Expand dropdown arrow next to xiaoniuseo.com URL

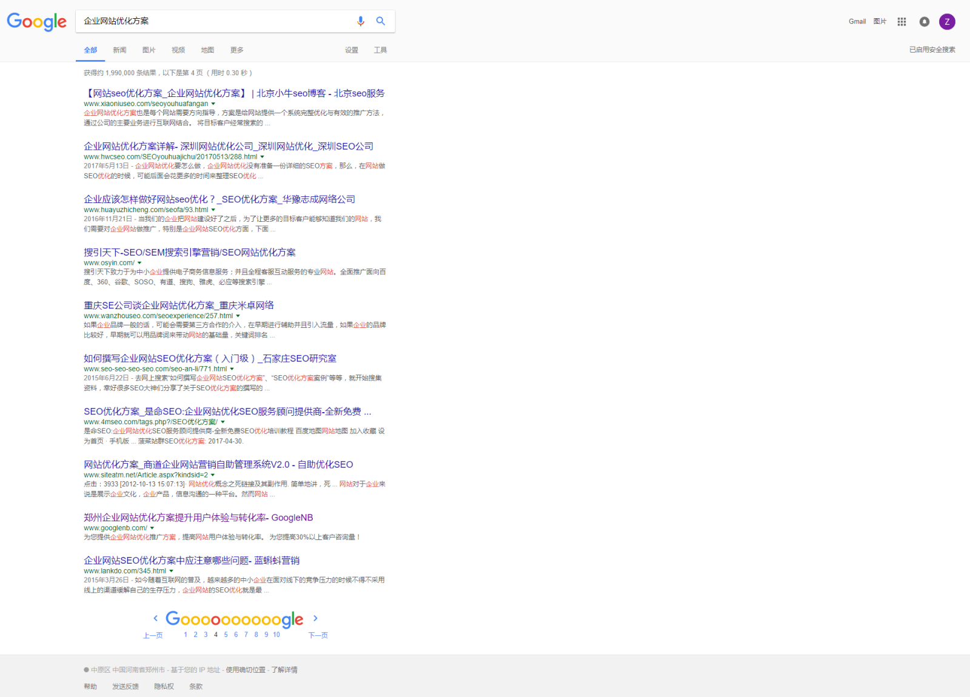(x=213, y=104)
